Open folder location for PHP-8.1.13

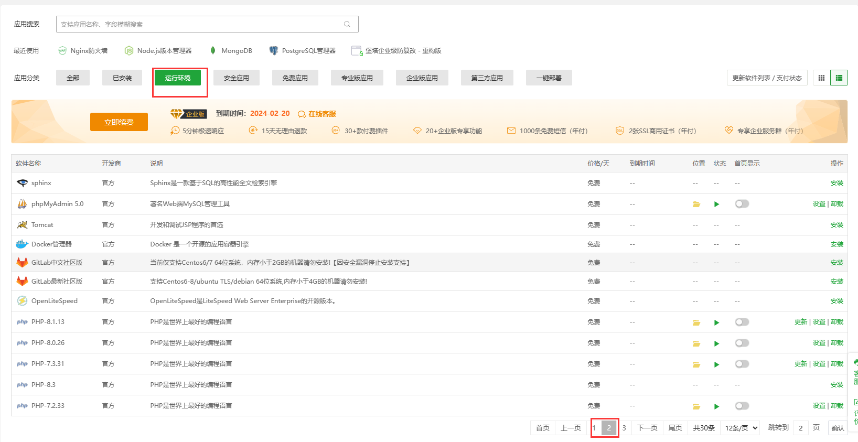696,322
